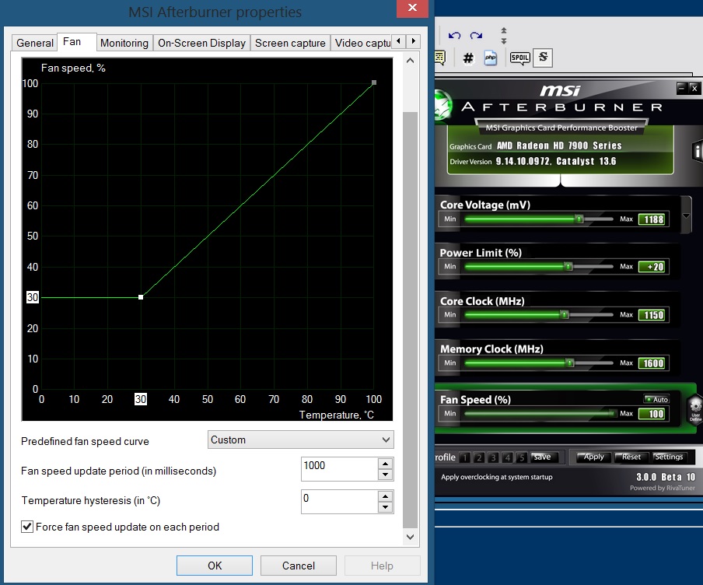This screenshot has height=585, width=703.
Task: Click the Core Voltage slider handle
Action: coord(579,219)
